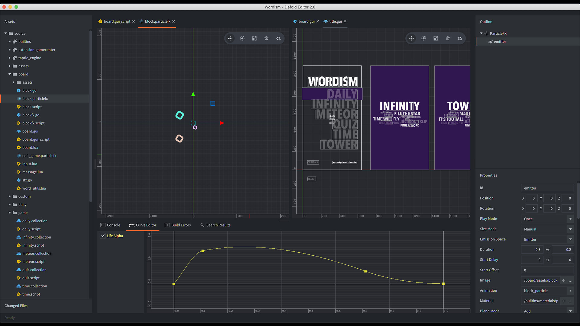Screen dimensions: 580x326
Task: Select the Move tool in block.particlefx viewport
Action: coord(230,38)
